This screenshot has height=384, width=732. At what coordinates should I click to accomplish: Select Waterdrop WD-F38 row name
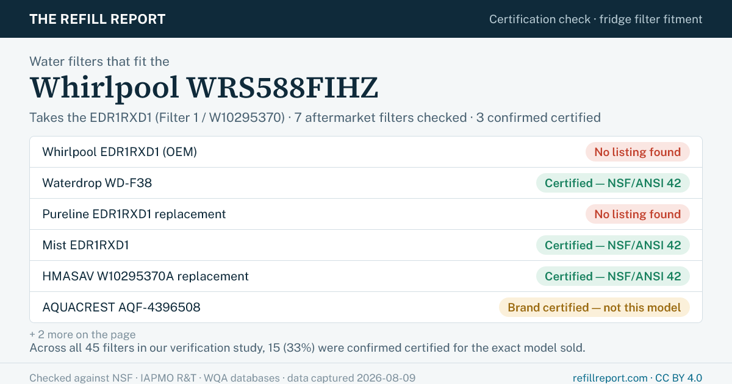[97, 183]
